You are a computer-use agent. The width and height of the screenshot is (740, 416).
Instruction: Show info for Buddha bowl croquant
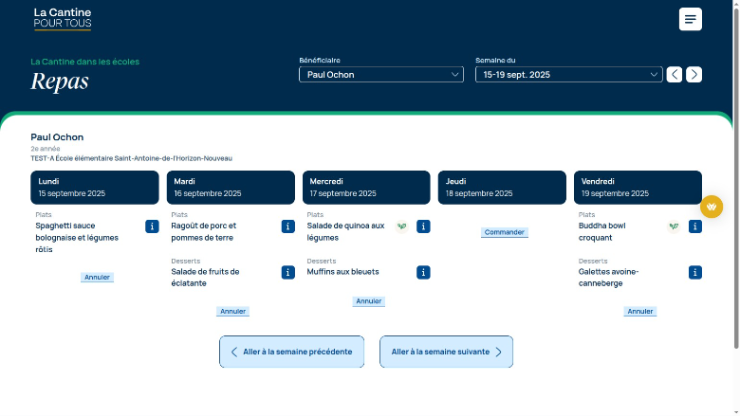click(694, 226)
